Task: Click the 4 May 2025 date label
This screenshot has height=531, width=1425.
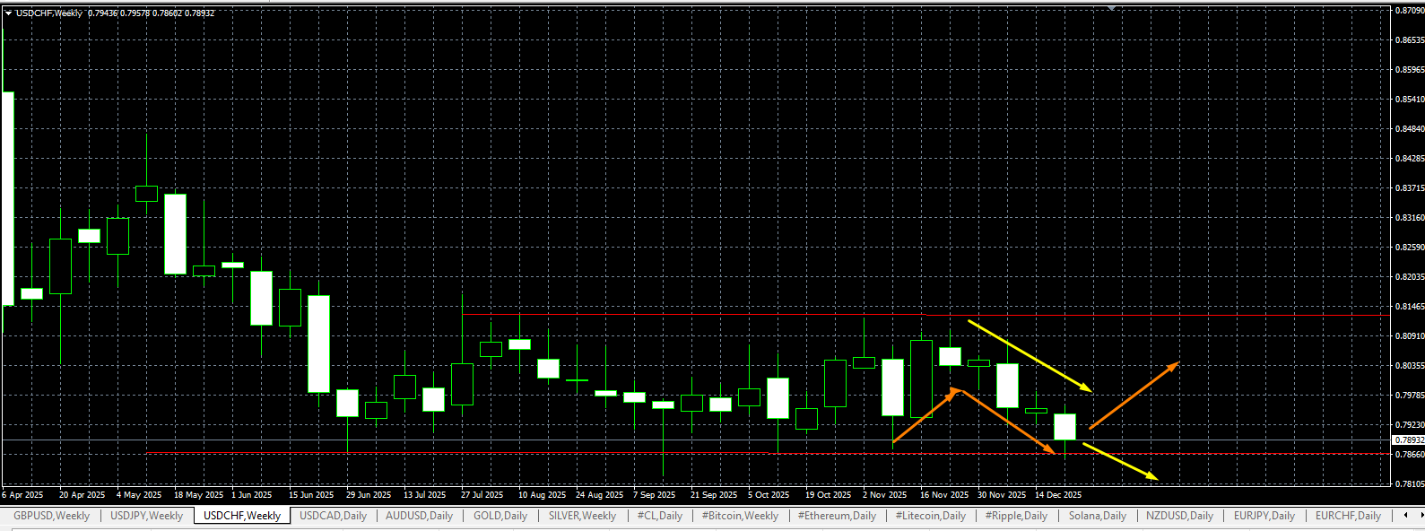Action: 139,495
